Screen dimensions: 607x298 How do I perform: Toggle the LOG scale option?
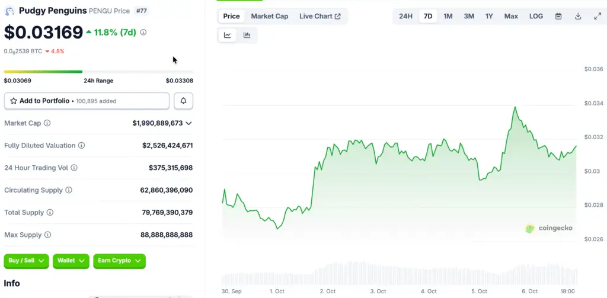(x=536, y=17)
